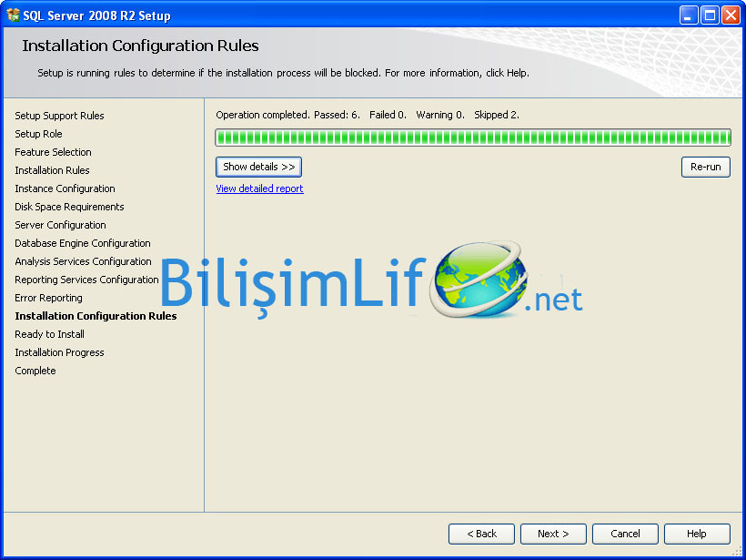
Task: Return to previous page with Back
Action: coord(481,534)
